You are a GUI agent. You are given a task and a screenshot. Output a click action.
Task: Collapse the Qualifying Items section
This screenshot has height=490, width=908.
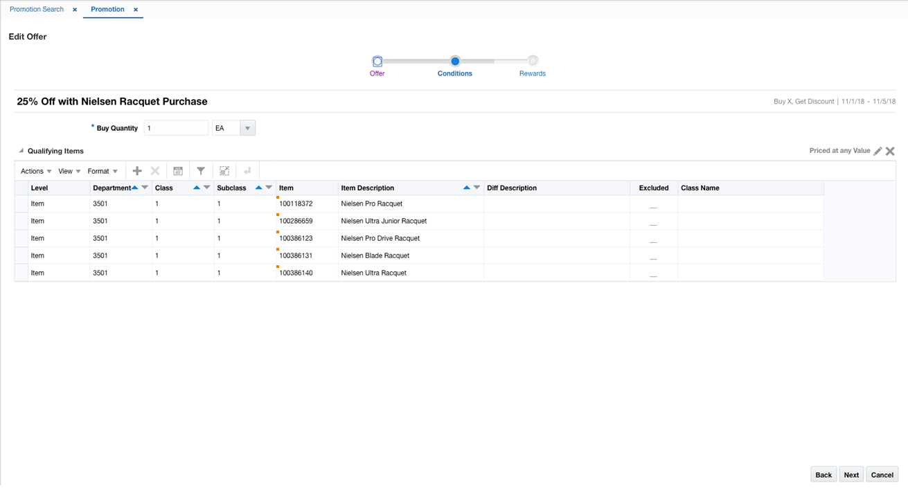[x=21, y=151]
